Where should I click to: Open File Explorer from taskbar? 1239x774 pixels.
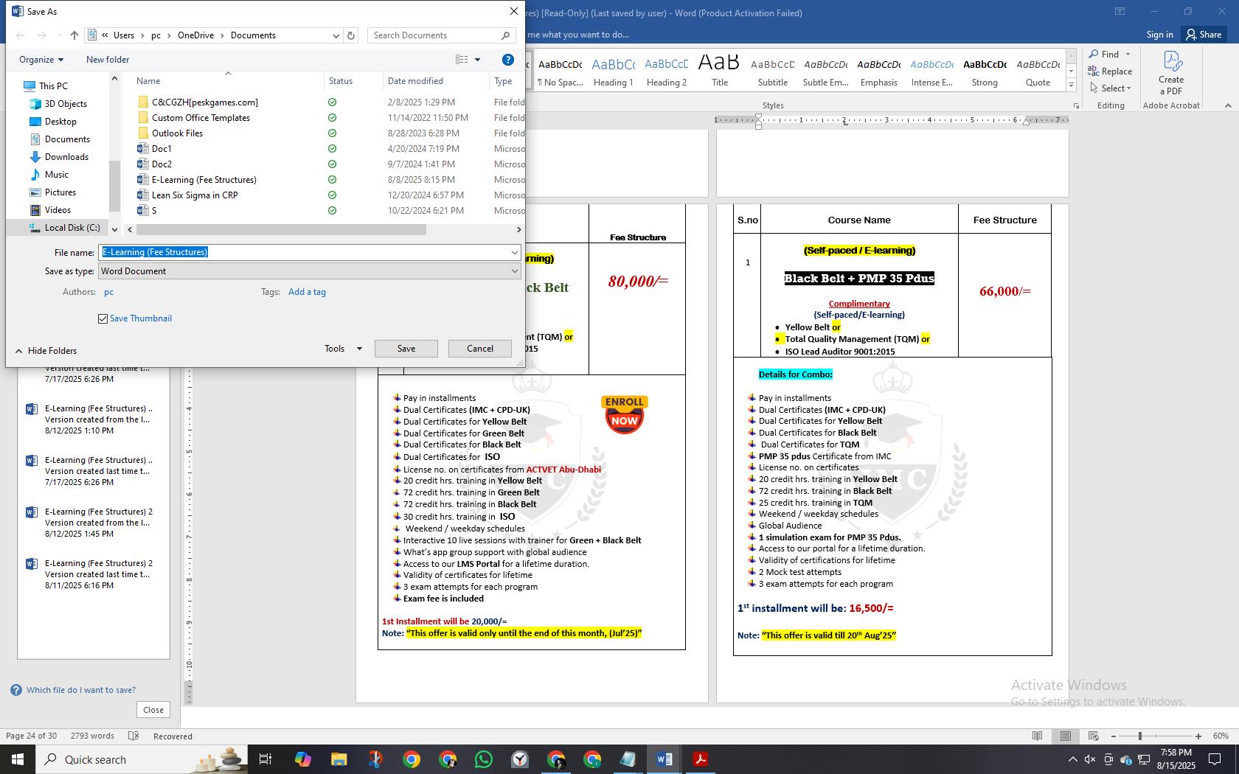pyautogui.click(x=339, y=759)
